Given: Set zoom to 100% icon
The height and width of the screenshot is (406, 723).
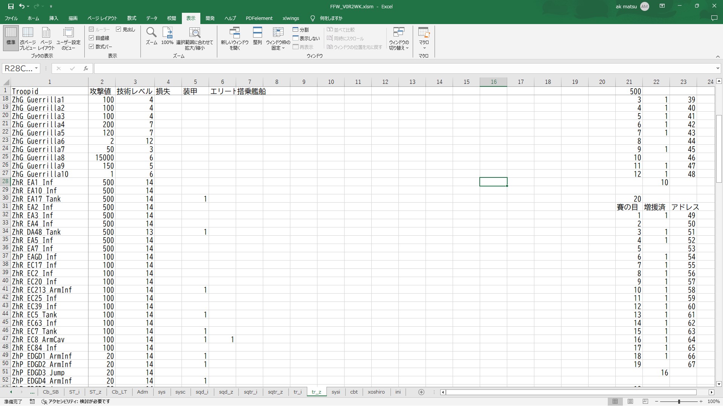Looking at the screenshot, I should (x=167, y=36).
